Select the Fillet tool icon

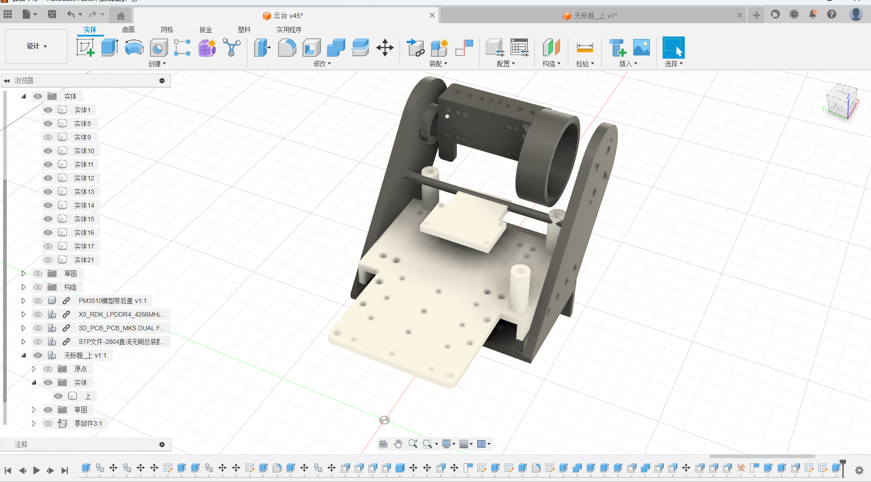(287, 47)
